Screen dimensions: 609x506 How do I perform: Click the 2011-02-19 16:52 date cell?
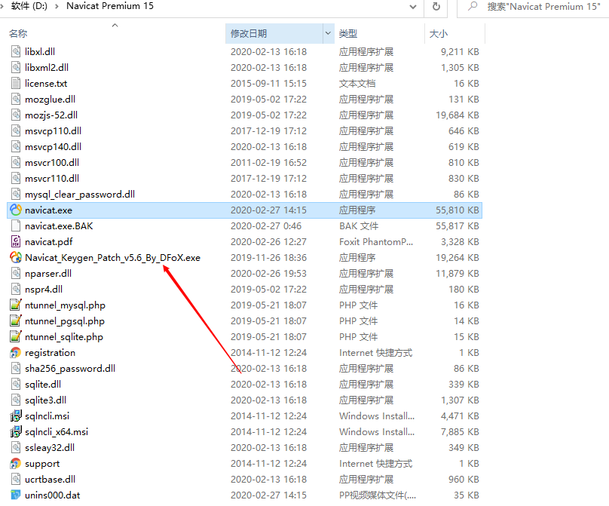pyautogui.click(x=268, y=163)
